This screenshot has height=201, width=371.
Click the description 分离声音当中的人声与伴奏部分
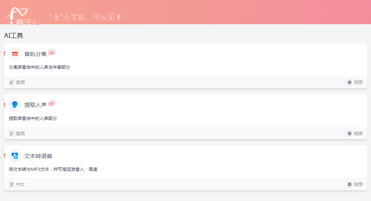tap(39, 67)
